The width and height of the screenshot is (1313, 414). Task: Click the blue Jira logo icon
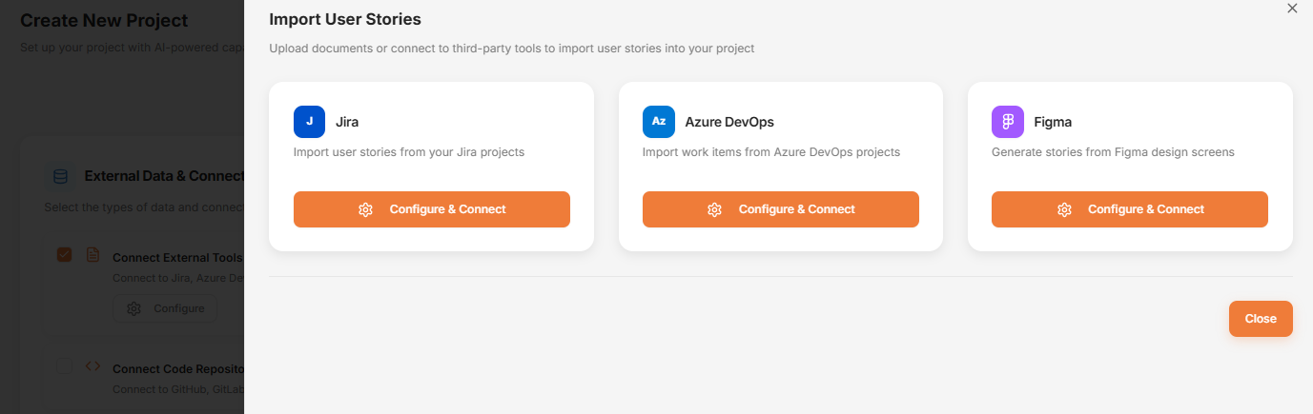pos(309,122)
